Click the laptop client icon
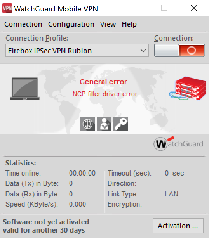 (x=25, y=89)
